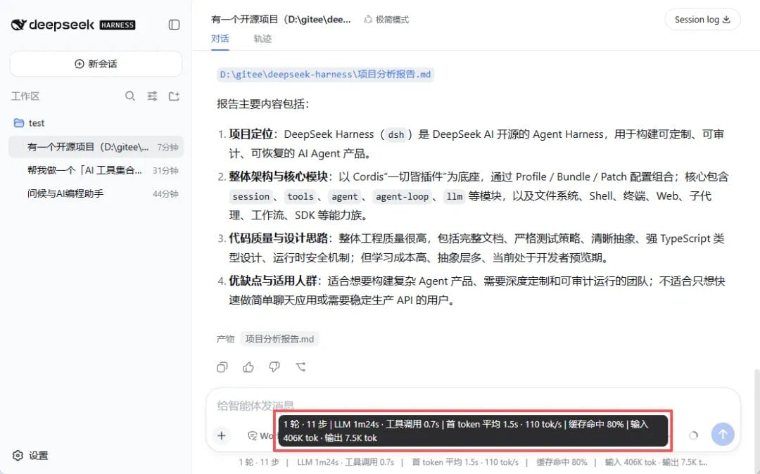Search the 工作区 workspace list
This screenshot has width=760, height=474.
[130, 96]
